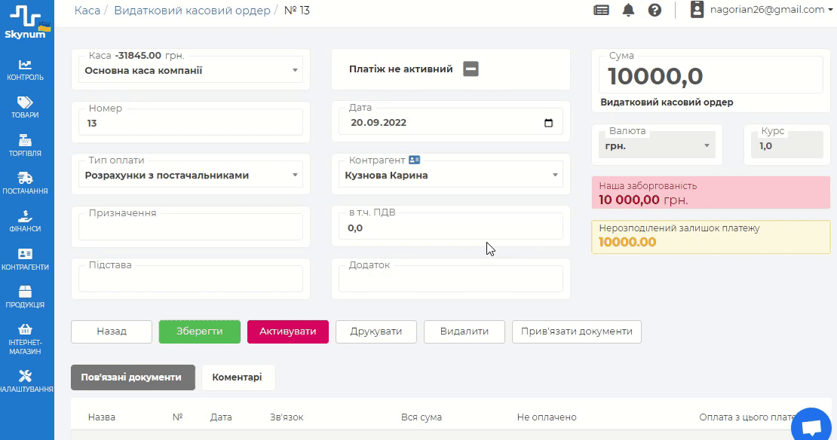Click the Призначення input field
This screenshot has width=837, height=440.
click(191, 228)
